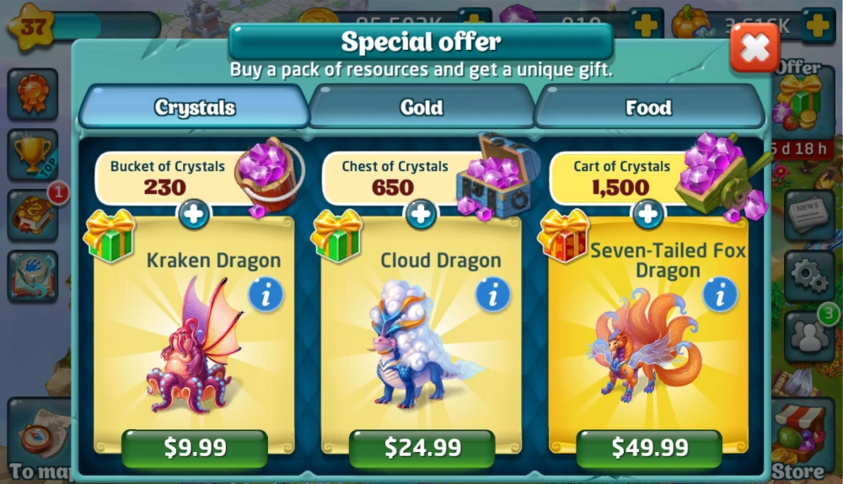Expand Cart of Crystals plus button
The height and width of the screenshot is (484, 843).
(x=647, y=214)
